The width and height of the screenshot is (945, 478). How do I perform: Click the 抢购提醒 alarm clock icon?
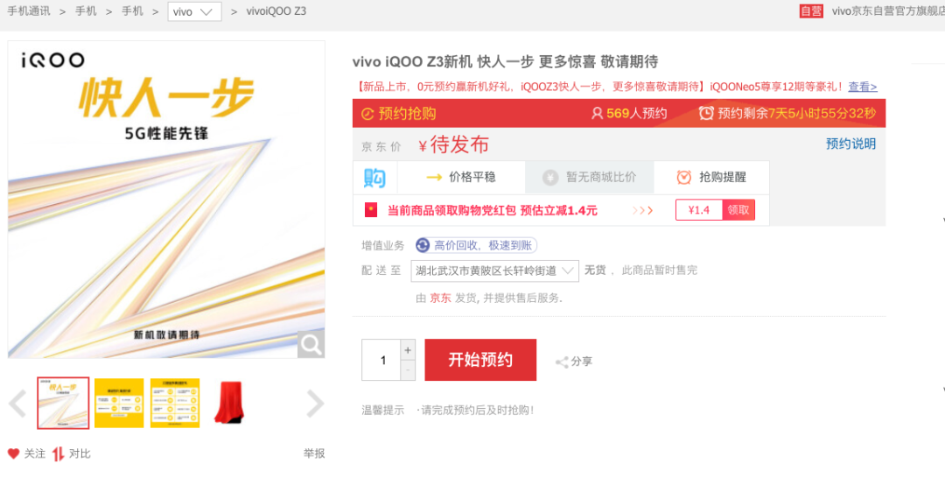tap(684, 177)
